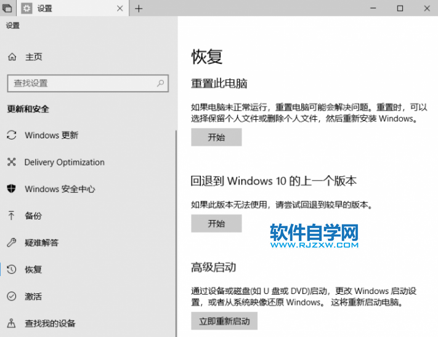Viewport: 438px width, 337px height.
Task: Click the settings gear icon in the tab
Action: click(27, 9)
